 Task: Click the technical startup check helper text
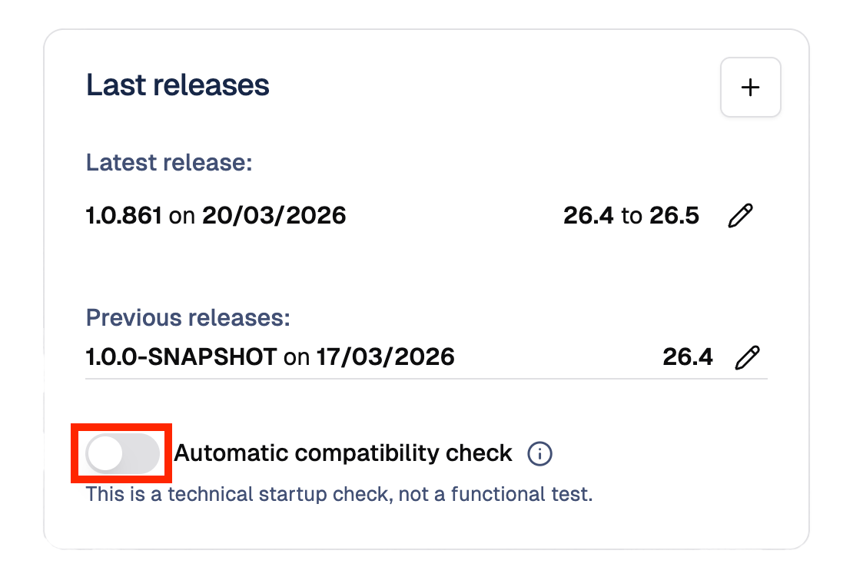[x=340, y=494]
